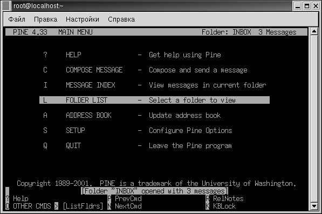The height and width of the screenshot is (214, 322).
Task: Select ADDRESS BOOK entry
Action: (x=132, y=115)
